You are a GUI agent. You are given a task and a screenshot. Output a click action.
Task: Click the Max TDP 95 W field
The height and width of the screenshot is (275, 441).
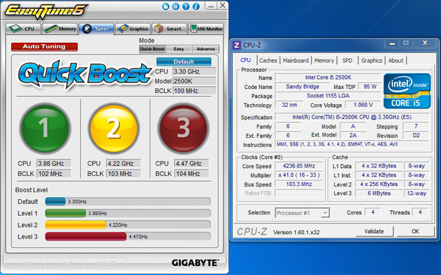tap(370, 87)
